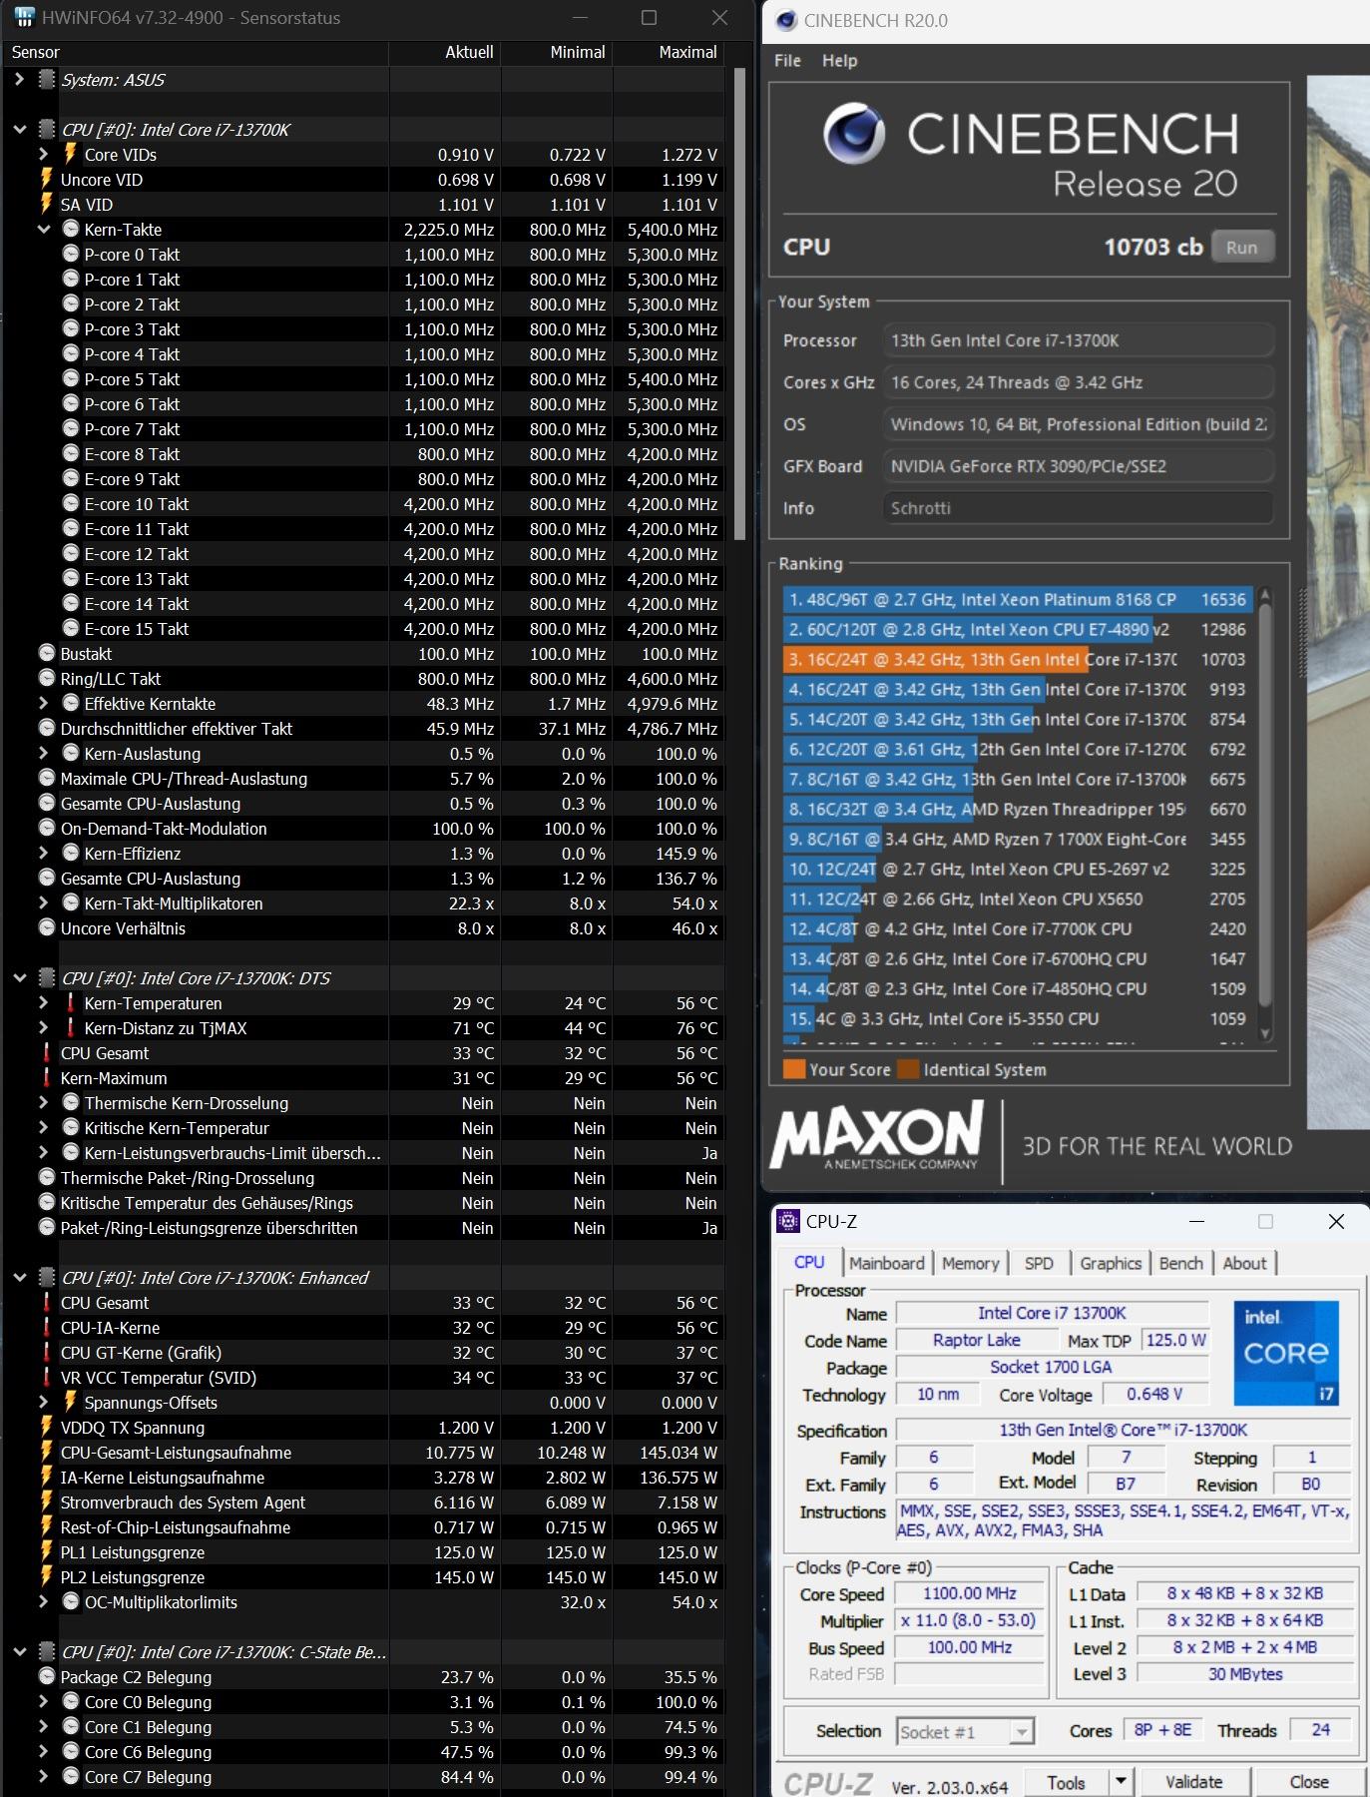Image resolution: width=1370 pixels, height=1797 pixels.
Task: Switch to the Bench tab in CPU-Z
Action: [1181, 1263]
